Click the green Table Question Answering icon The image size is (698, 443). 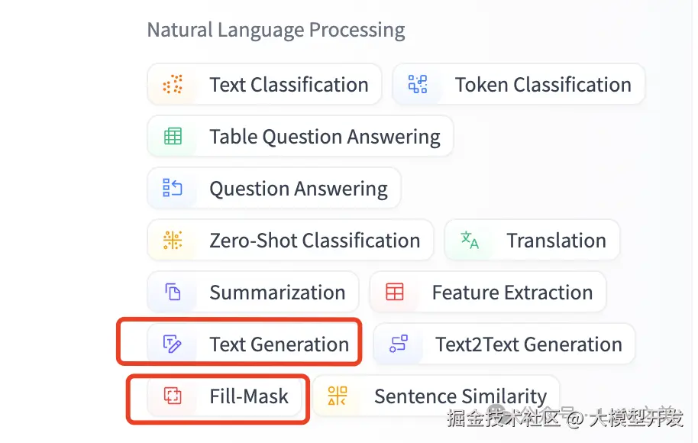tap(173, 137)
